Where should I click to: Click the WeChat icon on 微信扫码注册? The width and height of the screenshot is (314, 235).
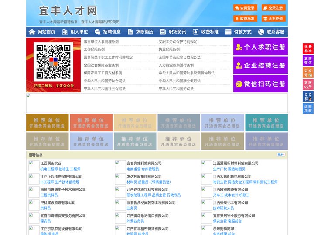[x=239, y=84]
